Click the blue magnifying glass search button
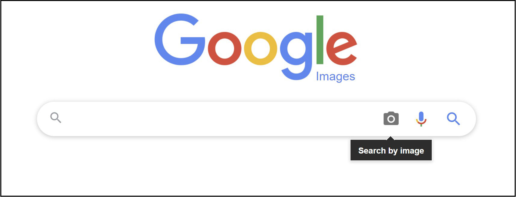 pyautogui.click(x=453, y=119)
